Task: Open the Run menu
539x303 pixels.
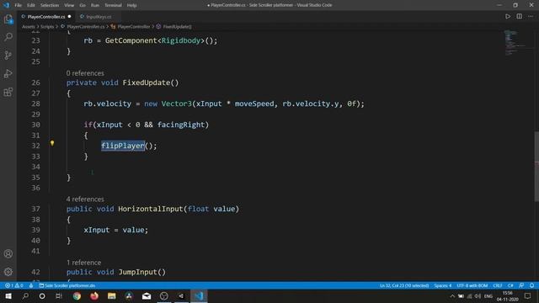Action: click(95, 5)
